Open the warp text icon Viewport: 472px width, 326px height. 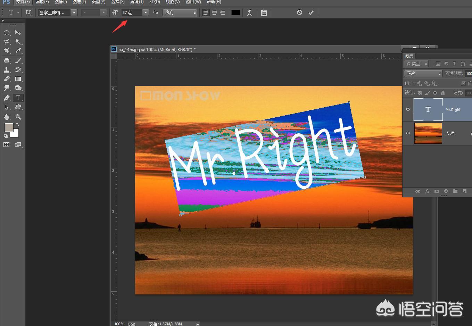click(249, 13)
